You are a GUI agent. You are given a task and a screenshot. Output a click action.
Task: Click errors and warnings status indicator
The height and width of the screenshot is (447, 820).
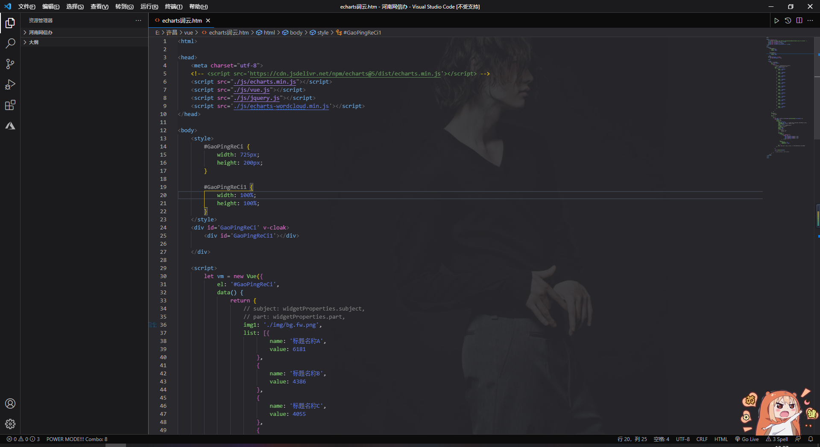click(x=23, y=439)
